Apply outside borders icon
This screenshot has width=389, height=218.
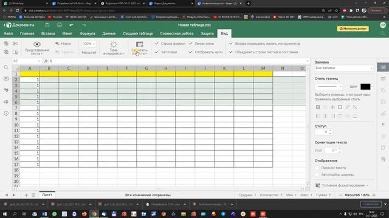point(340,107)
